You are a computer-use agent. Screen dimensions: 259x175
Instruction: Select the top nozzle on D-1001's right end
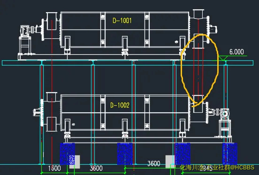(198, 14)
